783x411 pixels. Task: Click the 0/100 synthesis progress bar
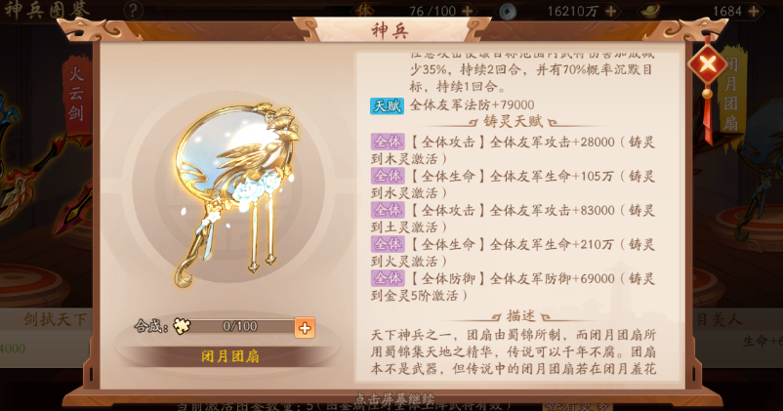pos(241,327)
